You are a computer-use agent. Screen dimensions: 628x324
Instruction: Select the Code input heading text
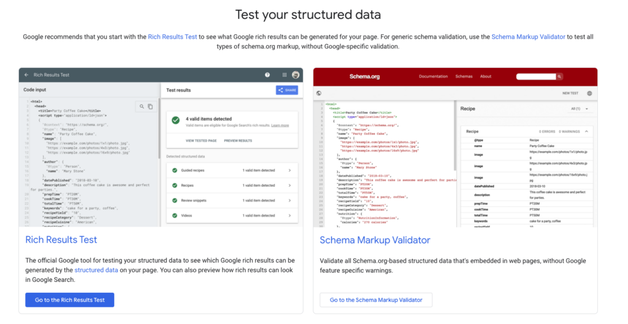35,90
